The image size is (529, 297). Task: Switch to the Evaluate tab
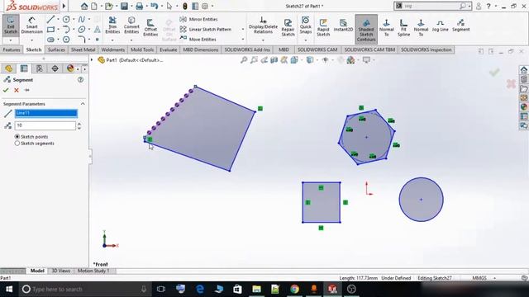click(169, 49)
